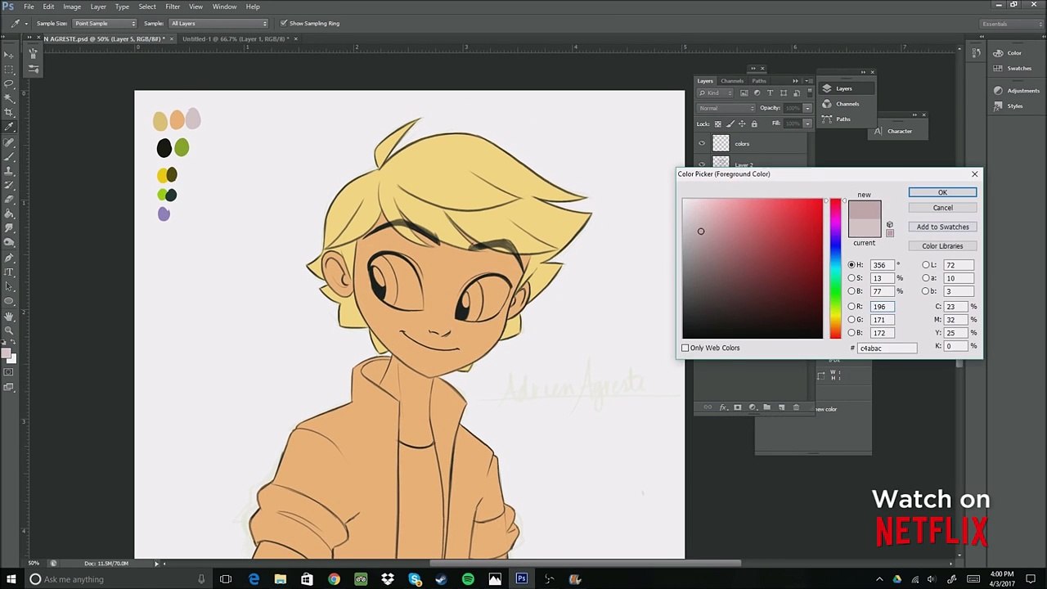This screenshot has width=1047, height=589.
Task: Open Google Chrome from the taskbar
Action: (x=334, y=579)
